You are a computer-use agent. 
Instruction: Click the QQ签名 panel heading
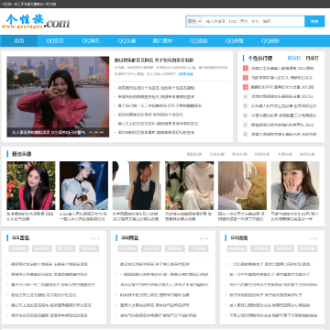tap(20, 238)
